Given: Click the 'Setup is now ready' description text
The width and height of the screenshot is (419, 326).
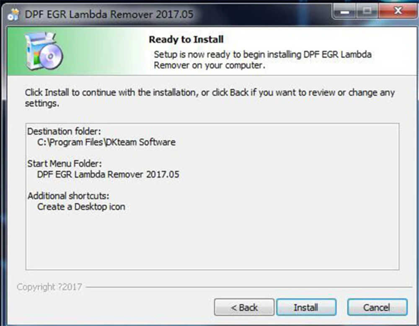Looking at the screenshot, I should [262, 60].
